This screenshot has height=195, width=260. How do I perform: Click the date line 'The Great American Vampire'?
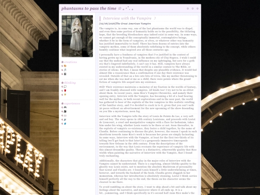pos(125,24)
